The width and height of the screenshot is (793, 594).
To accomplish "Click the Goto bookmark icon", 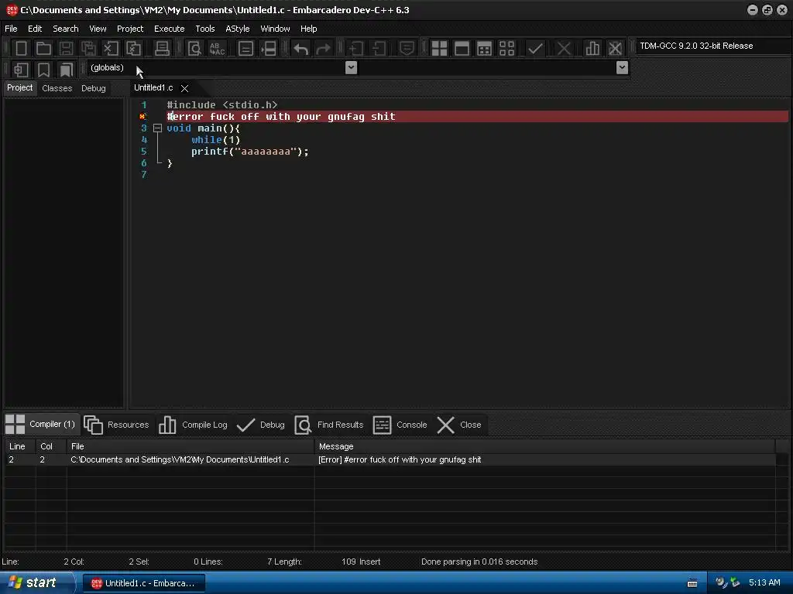I will (x=67, y=70).
